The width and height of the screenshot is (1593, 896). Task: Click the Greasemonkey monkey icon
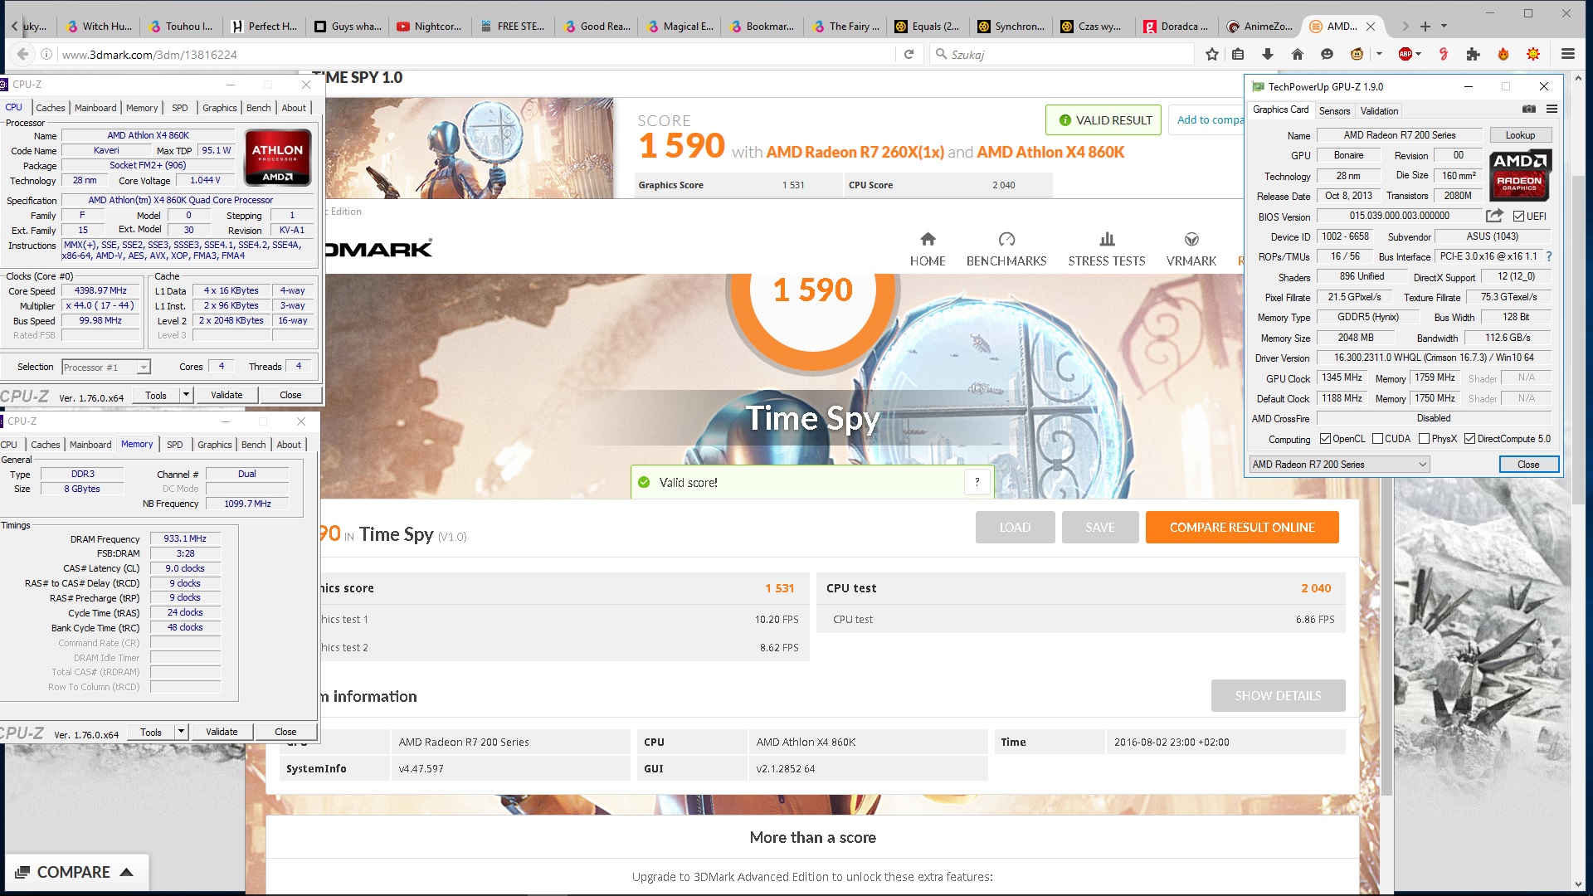tap(1357, 54)
